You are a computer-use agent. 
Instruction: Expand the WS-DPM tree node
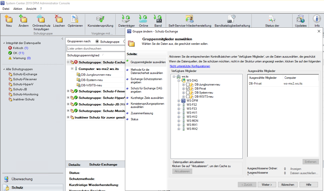point(179,101)
